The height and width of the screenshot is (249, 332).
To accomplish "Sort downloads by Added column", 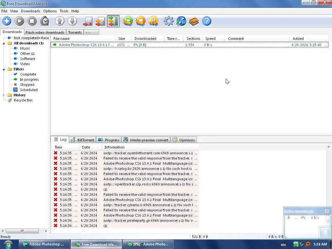I will [309, 39].
